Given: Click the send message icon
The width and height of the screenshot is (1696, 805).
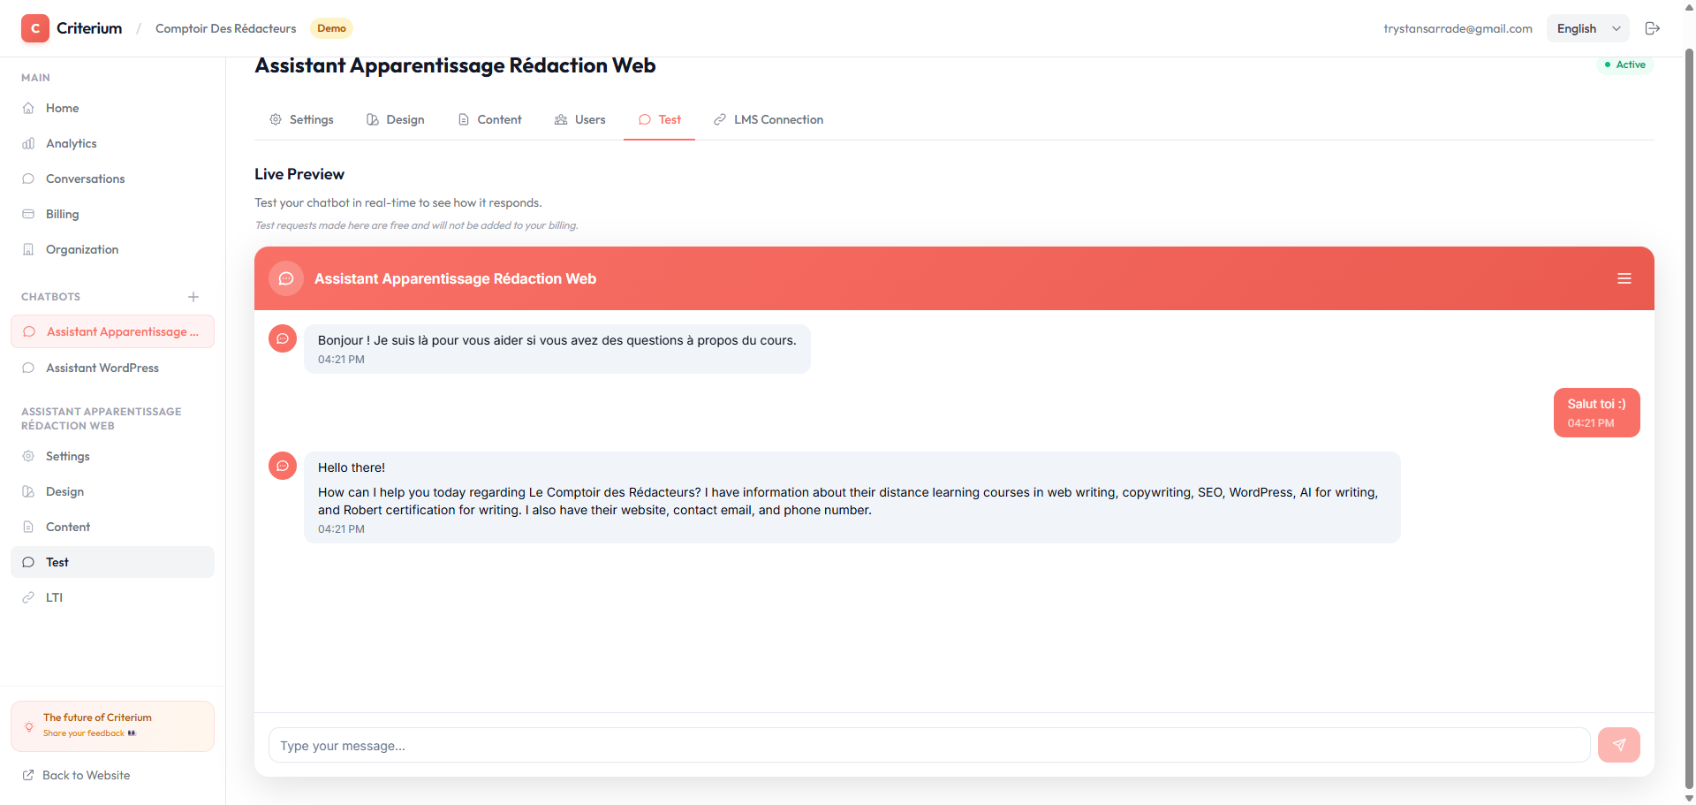Looking at the screenshot, I should [1619, 745].
